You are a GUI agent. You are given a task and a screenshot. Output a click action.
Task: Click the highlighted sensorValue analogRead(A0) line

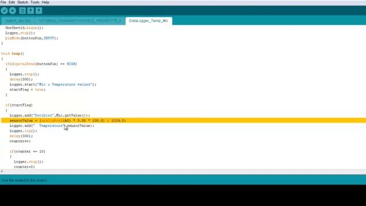(x=184, y=121)
